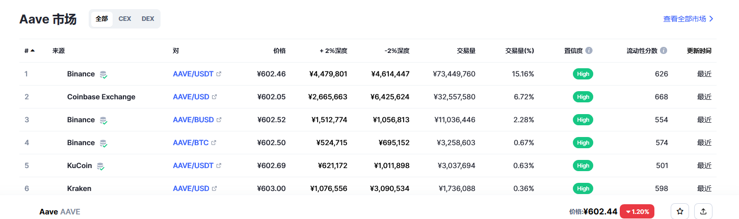Switch to the DEX tab
739x219 pixels.
148,19
